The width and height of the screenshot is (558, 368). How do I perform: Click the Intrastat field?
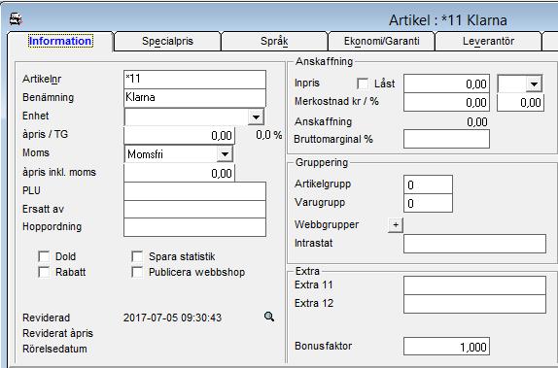(x=474, y=244)
